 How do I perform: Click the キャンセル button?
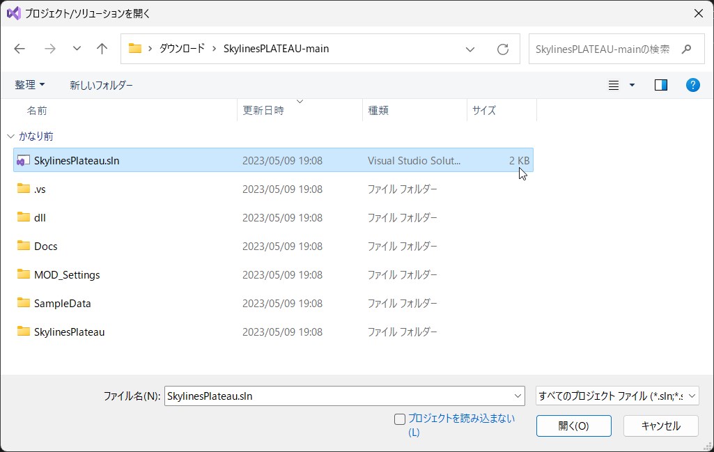[x=660, y=426]
